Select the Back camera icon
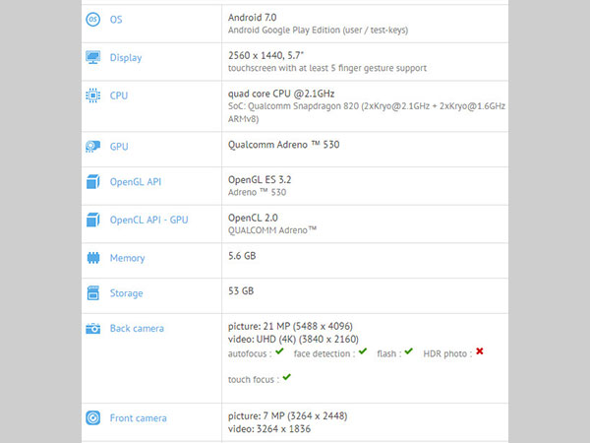 click(93, 329)
